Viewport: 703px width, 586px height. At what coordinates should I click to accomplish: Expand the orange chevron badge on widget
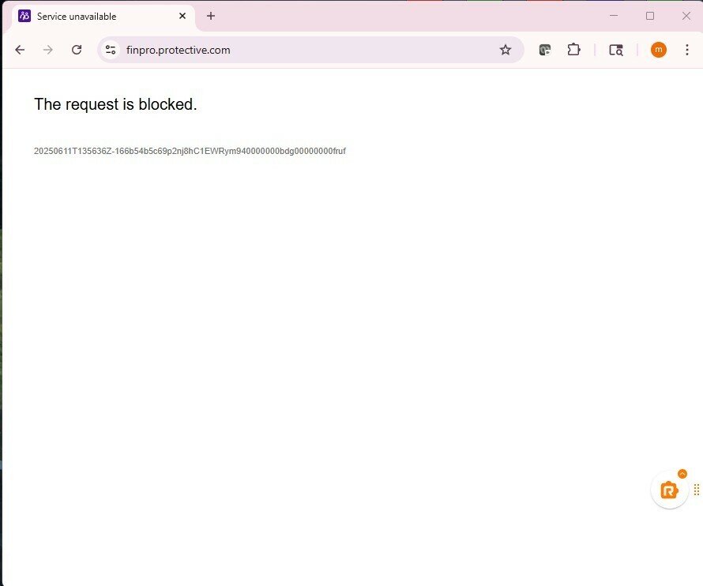tap(682, 474)
